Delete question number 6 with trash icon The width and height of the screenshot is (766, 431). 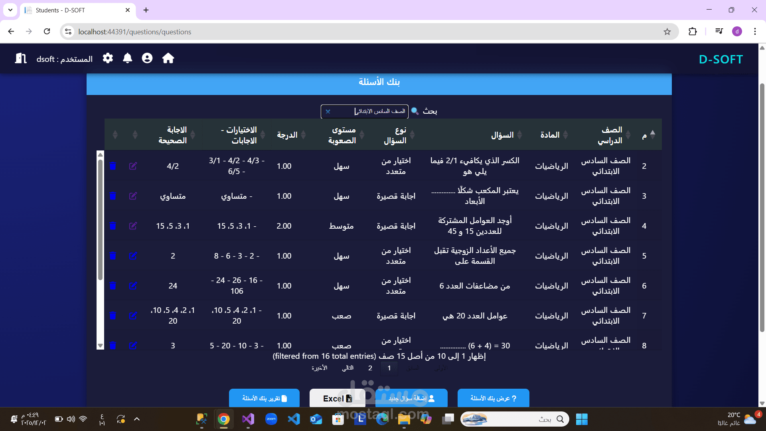(113, 286)
